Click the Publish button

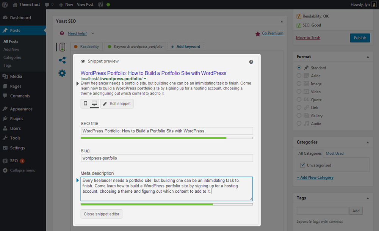pos(360,38)
